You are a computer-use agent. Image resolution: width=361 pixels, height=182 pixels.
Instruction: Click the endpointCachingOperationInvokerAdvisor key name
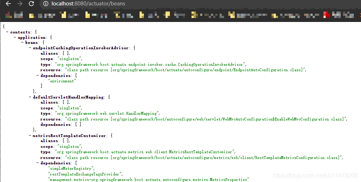coord(81,48)
